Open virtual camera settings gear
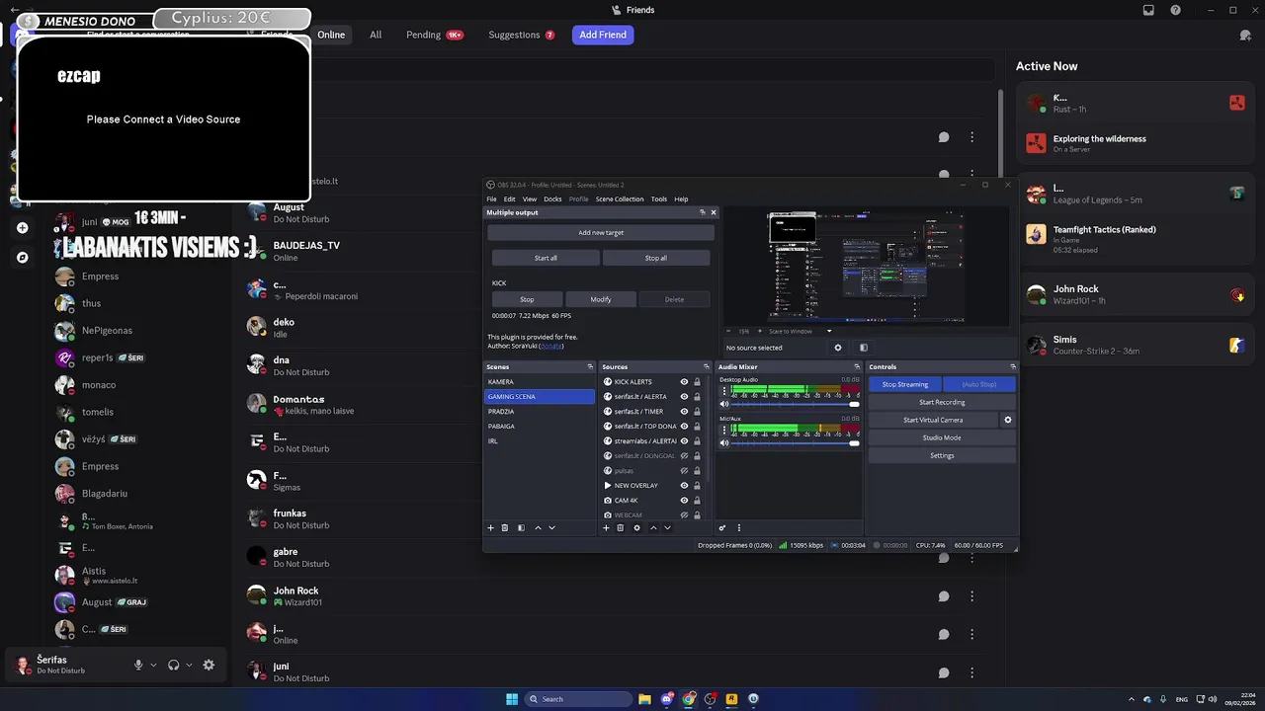1265x711 pixels. pyautogui.click(x=1008, y=420)
